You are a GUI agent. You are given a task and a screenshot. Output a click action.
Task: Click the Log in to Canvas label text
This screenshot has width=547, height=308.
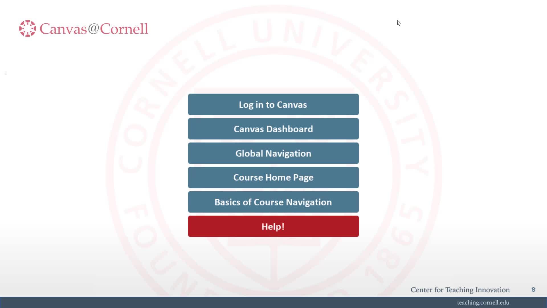273,104
